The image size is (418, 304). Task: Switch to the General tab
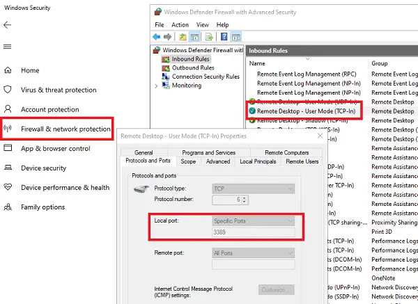click(144, 152)
